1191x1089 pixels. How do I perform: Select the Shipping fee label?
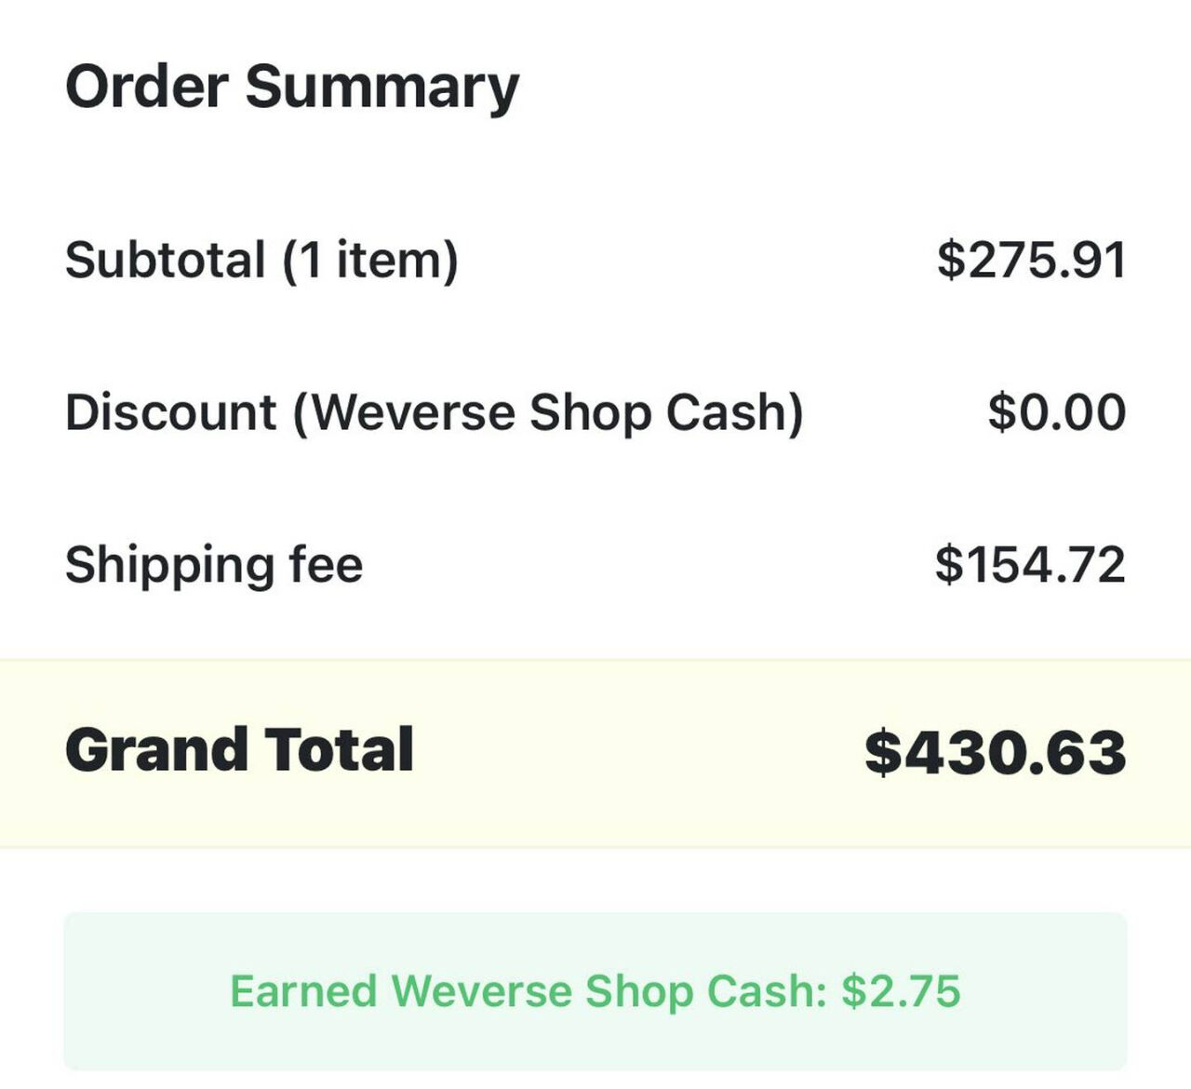point(213,565)
